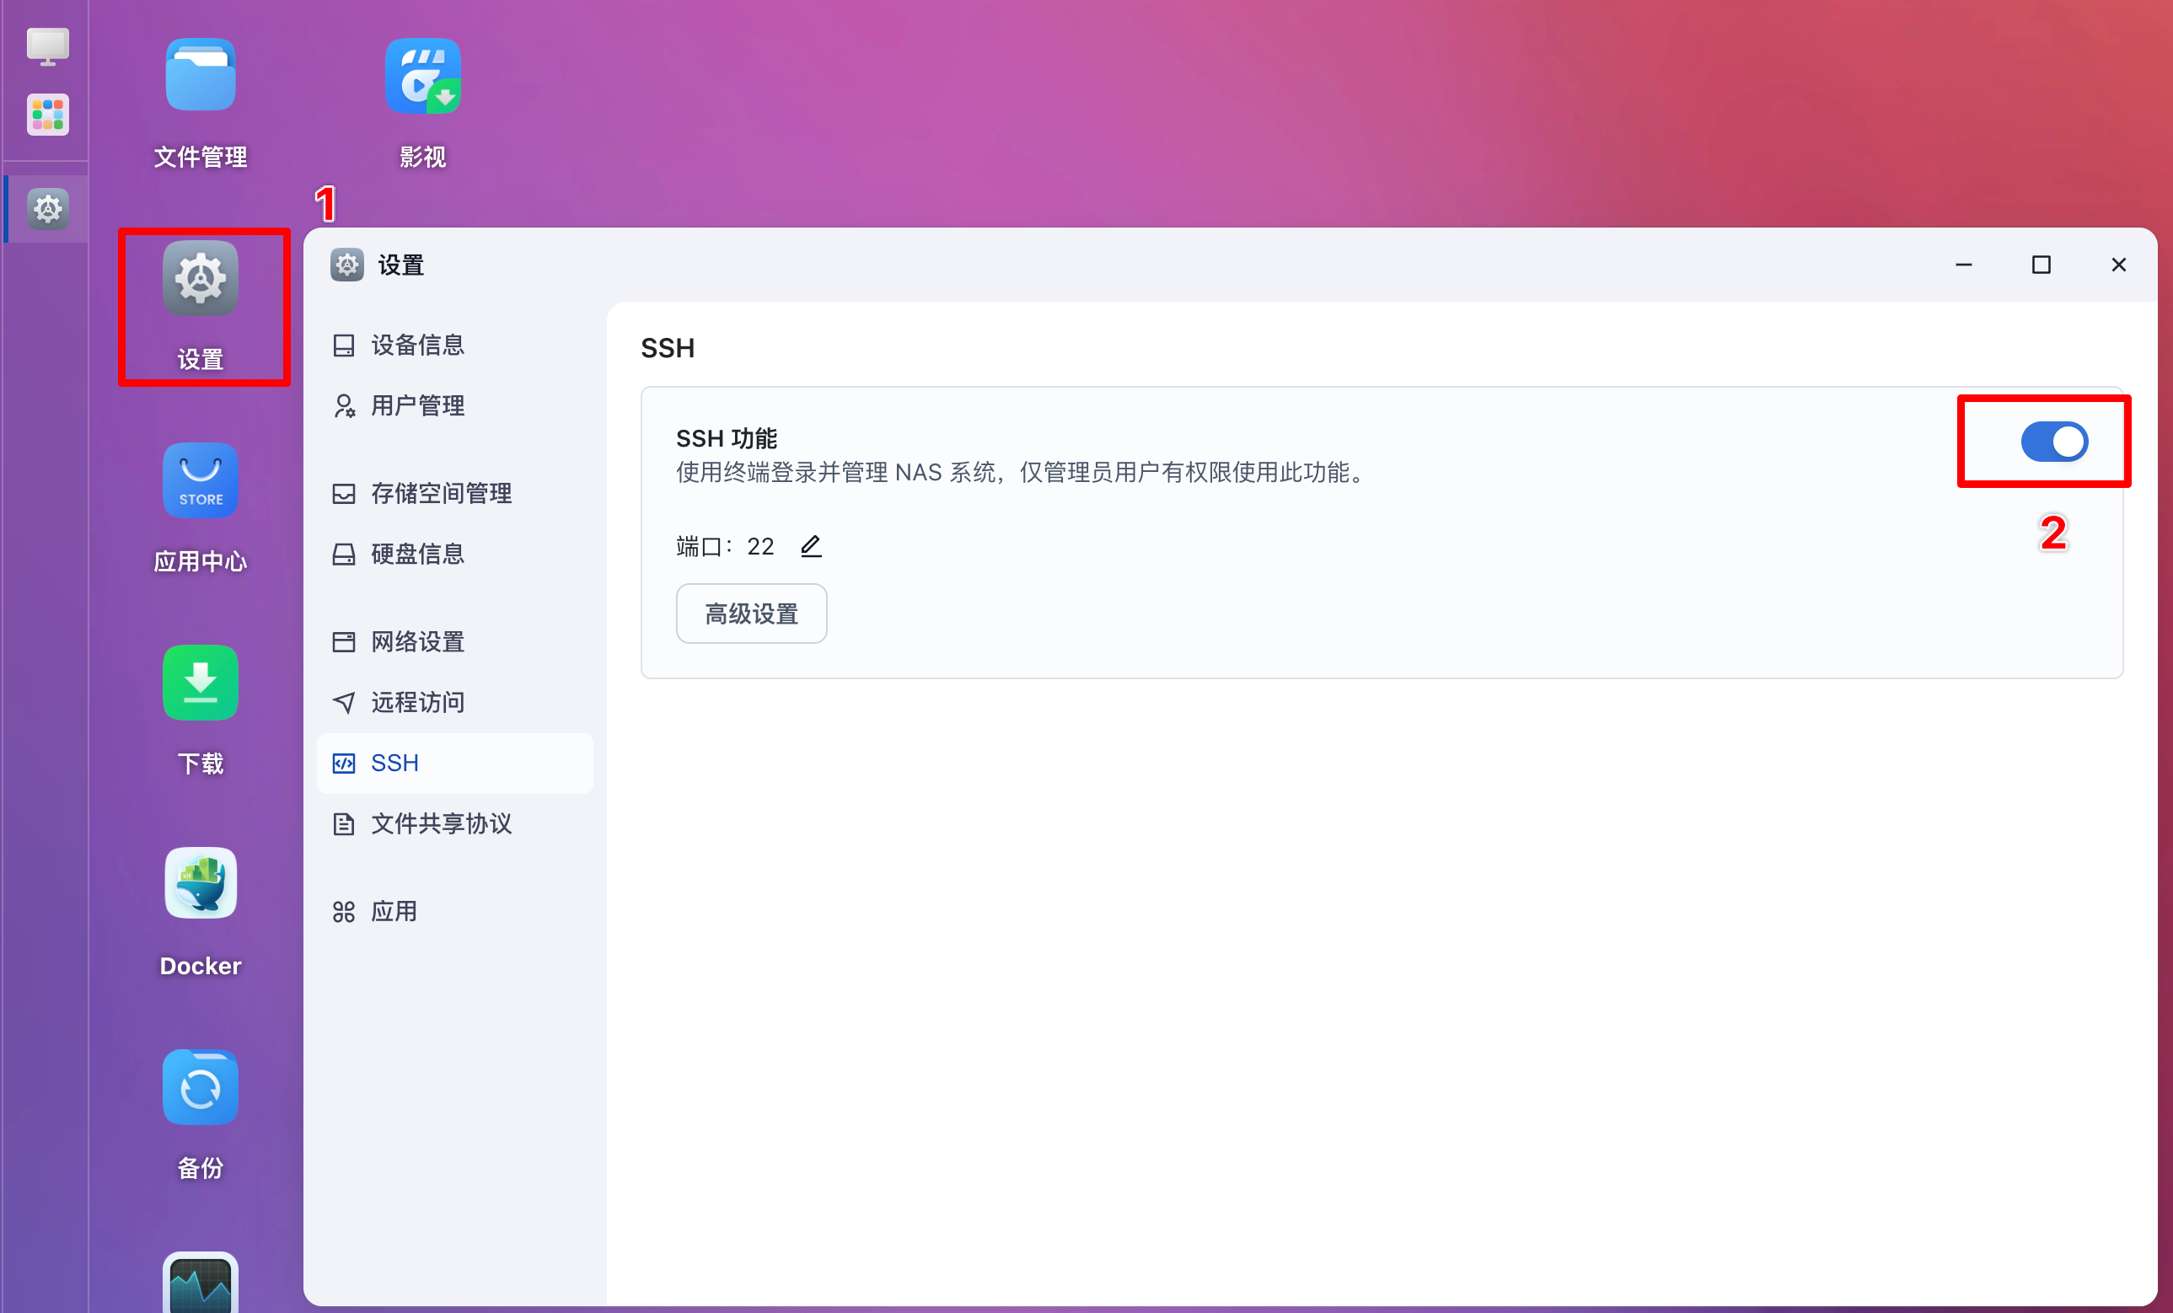Viewport: 2173px width, 1313px height.
Task: Launch the 下载 download app icon
Action: point(201,683)
